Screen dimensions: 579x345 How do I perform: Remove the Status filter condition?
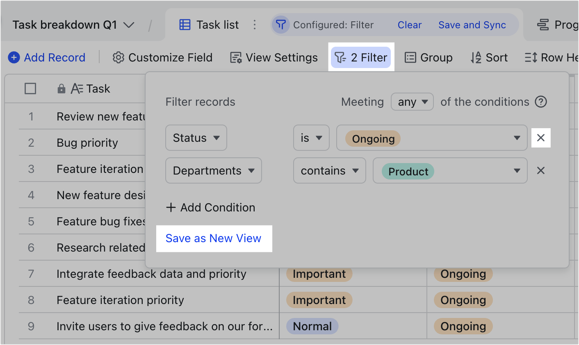[541, 138]
